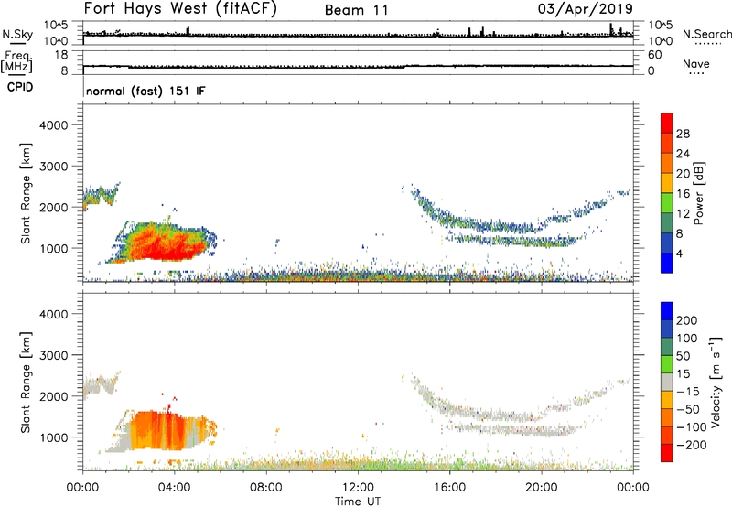Click the 12:00 time axis label

[358, 488]
